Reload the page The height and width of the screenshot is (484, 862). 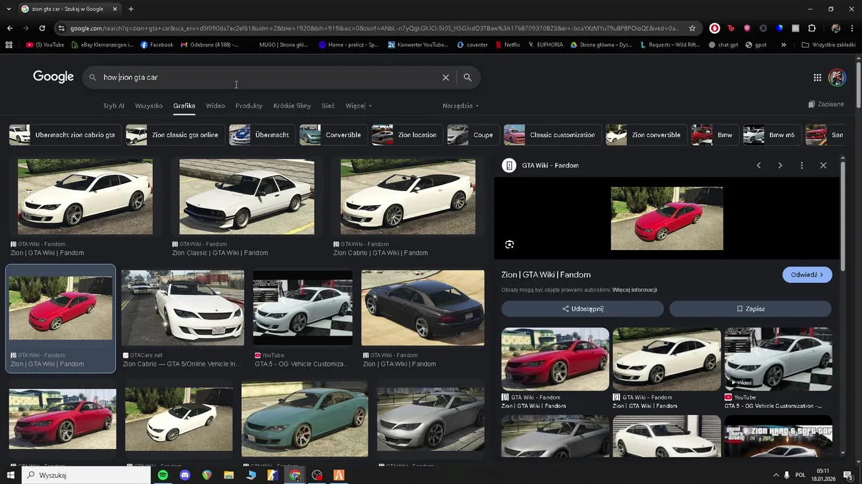click(x=42, y=28)
